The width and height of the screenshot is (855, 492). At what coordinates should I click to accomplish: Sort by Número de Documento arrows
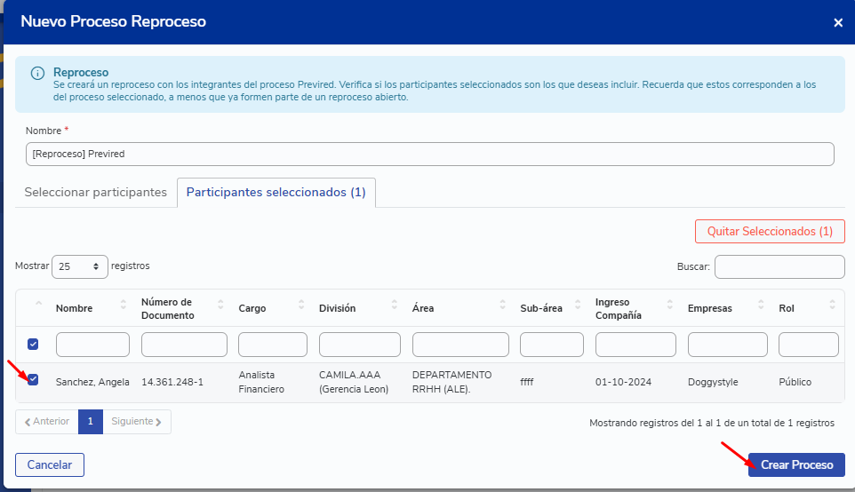(x=220, y=305)
